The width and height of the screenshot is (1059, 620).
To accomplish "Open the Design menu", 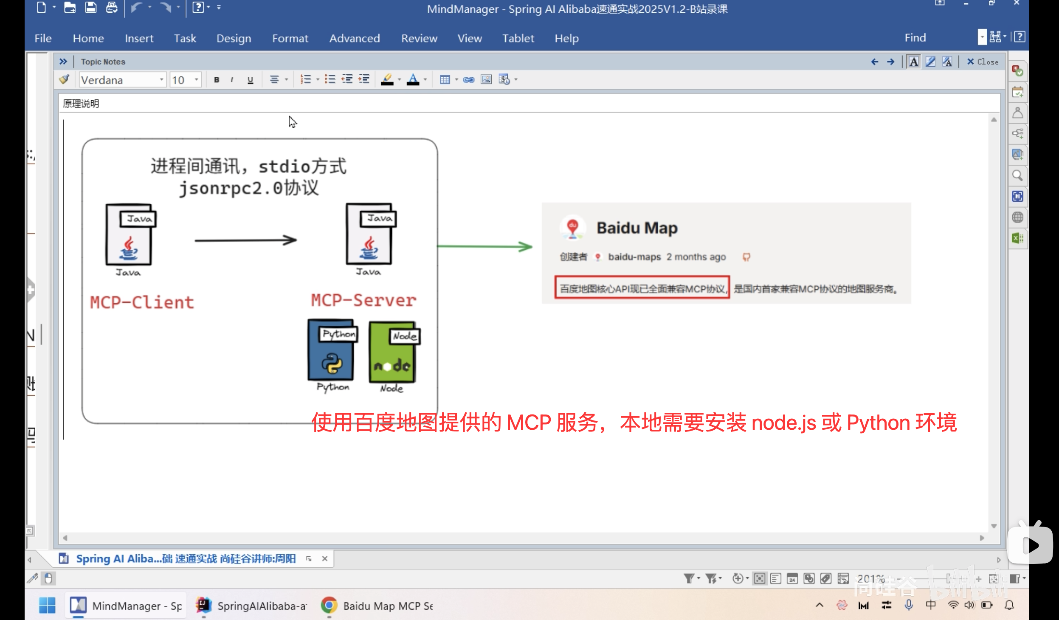I will point(234,38).
